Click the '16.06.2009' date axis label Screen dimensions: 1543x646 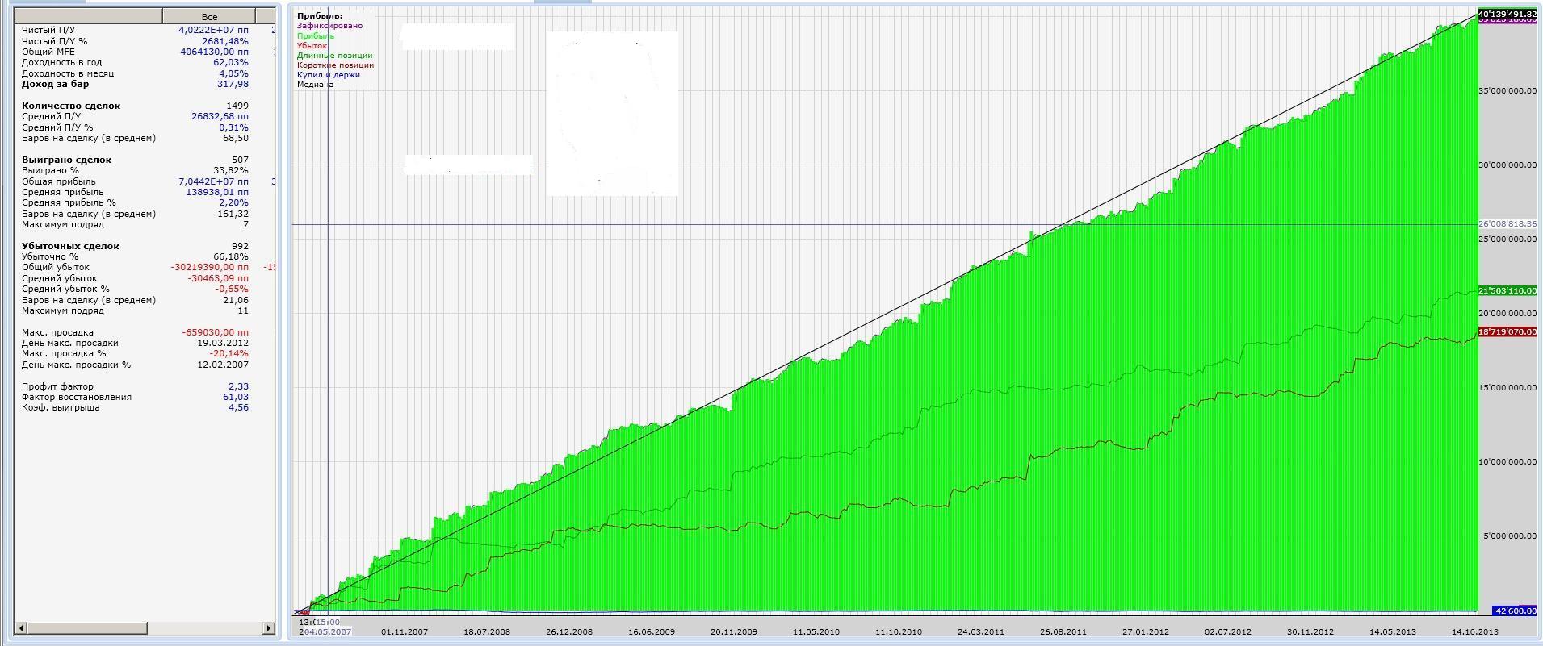click(651, 632)
